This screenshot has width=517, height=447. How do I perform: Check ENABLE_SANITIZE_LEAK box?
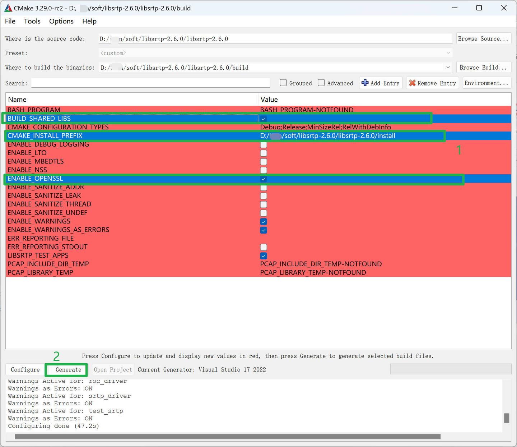click(264, 196)
